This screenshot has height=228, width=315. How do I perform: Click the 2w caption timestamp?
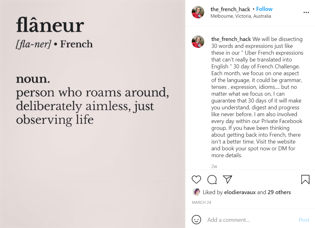[x=214, y=166]
